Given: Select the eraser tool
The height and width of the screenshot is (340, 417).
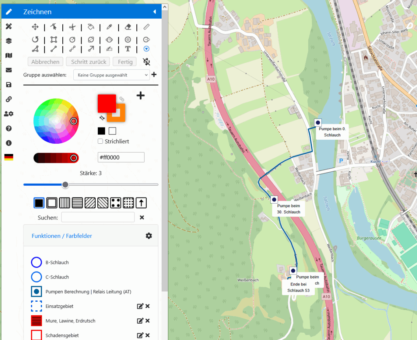Looking at the screenshot, I should [128, 27].
